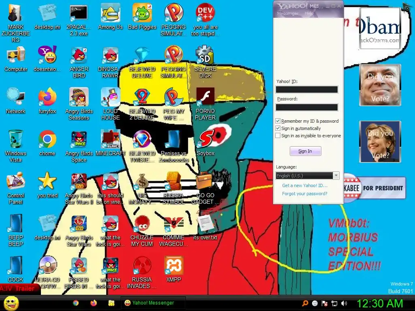
Task: Uncheck Sign in automatically
Action: (x=278, y=128)
